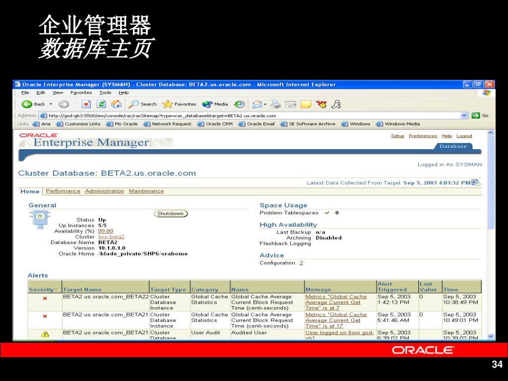Open the User logged on from gsd message link

[339, 335]
